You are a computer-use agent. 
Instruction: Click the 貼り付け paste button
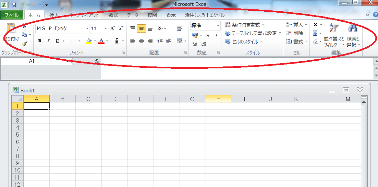pyautogui.click(x=11, y=34)
